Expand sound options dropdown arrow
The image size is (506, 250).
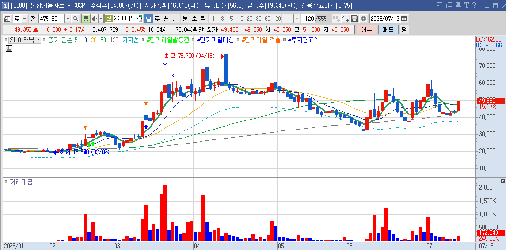pos(101,19)
